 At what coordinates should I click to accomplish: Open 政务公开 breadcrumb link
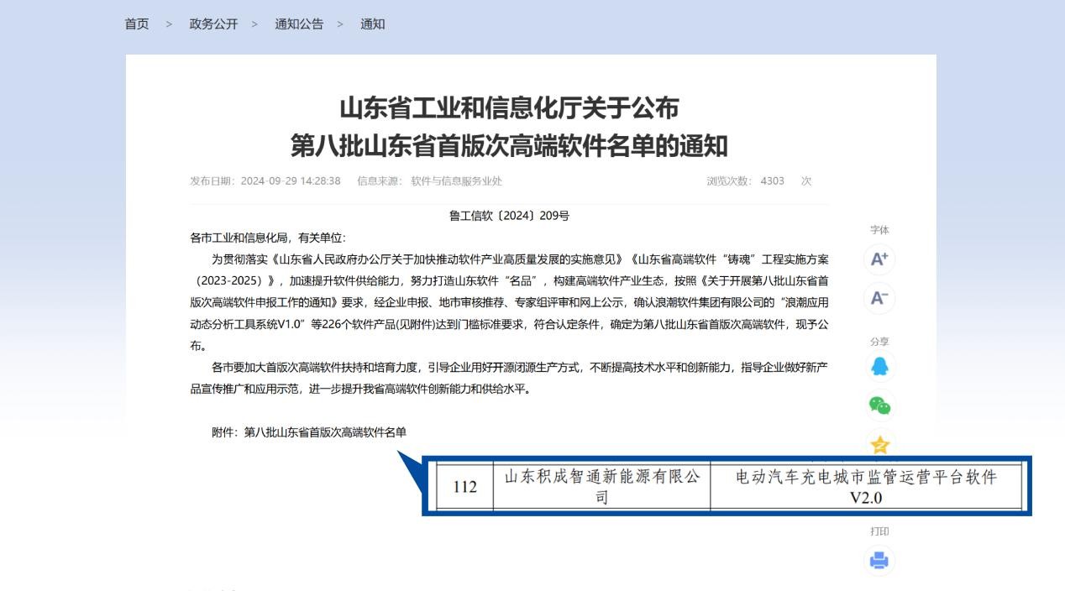(x=213, y=24)
